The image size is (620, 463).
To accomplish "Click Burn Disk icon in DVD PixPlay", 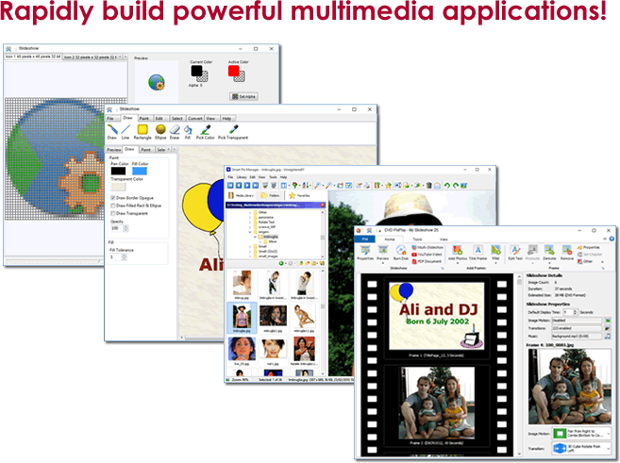I will click(x=400, y=253).
